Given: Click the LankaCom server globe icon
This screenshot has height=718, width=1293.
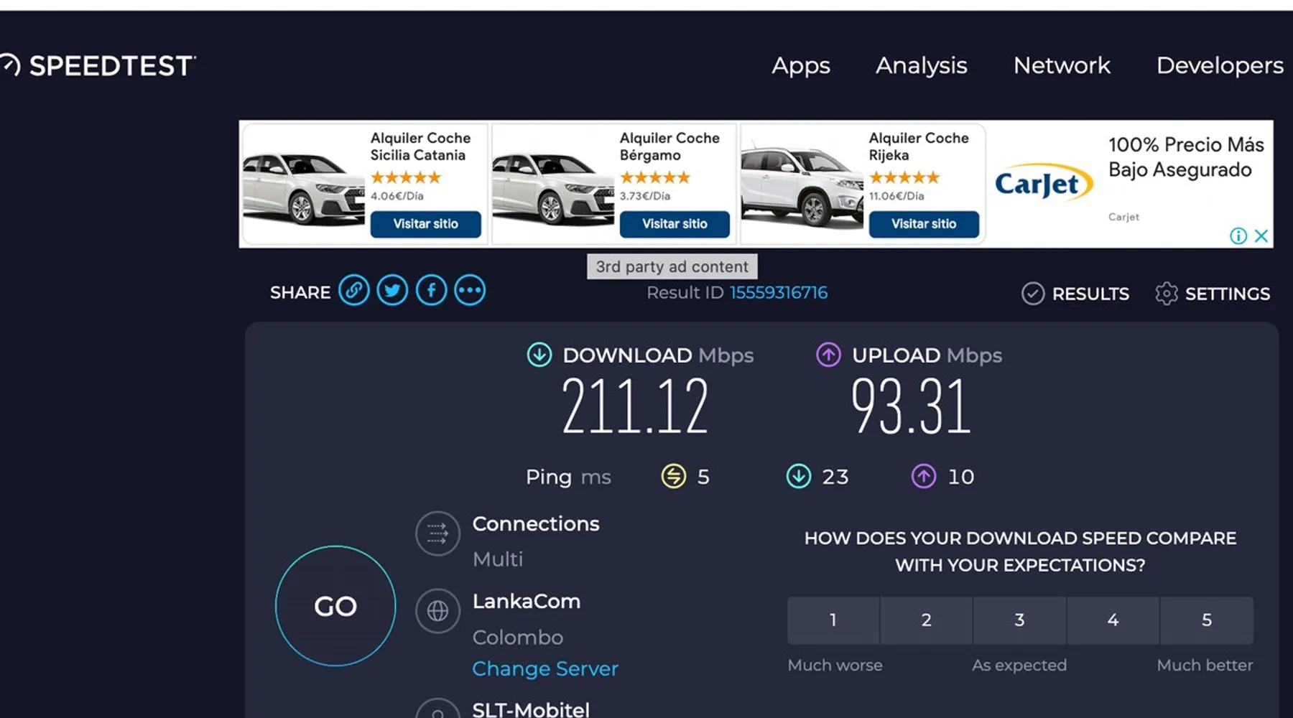Looking at the screenshot, I should tap(437, 611).
